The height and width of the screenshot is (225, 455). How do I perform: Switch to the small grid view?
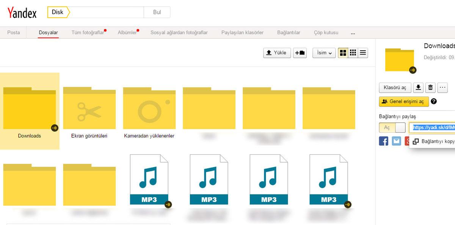(x=353, y=53)
